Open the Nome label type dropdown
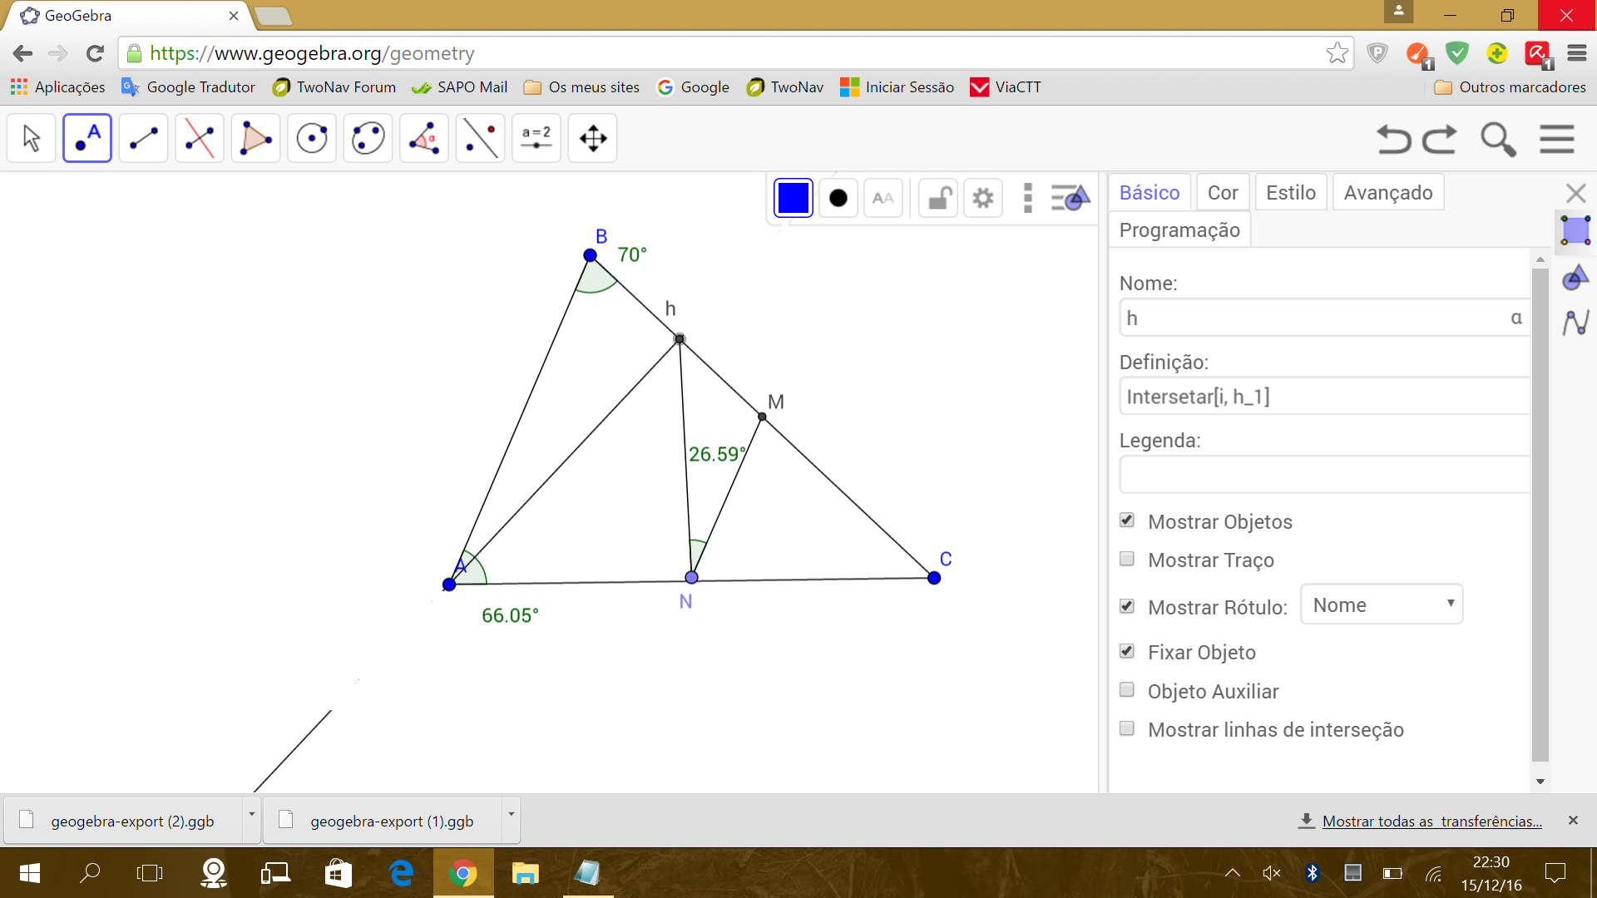The height and width of the screenshot is (898, 1597). [x=1382, y=604]
